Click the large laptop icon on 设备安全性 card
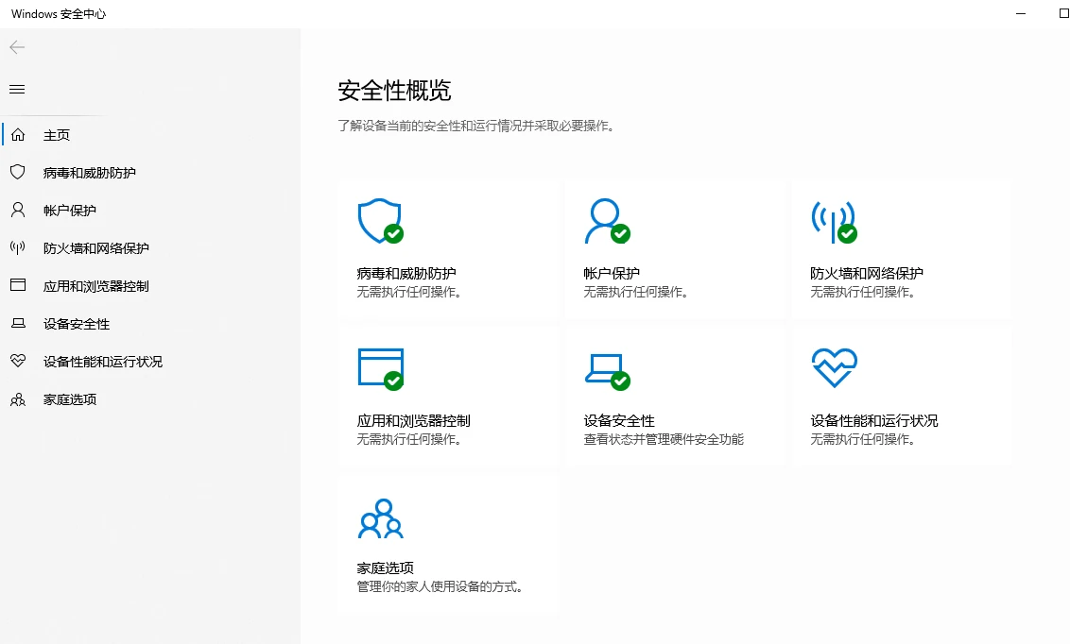The image size is (1070, 644). pos(607,371)
